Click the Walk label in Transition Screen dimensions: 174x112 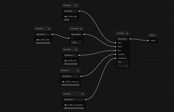[x=120, y=47]
